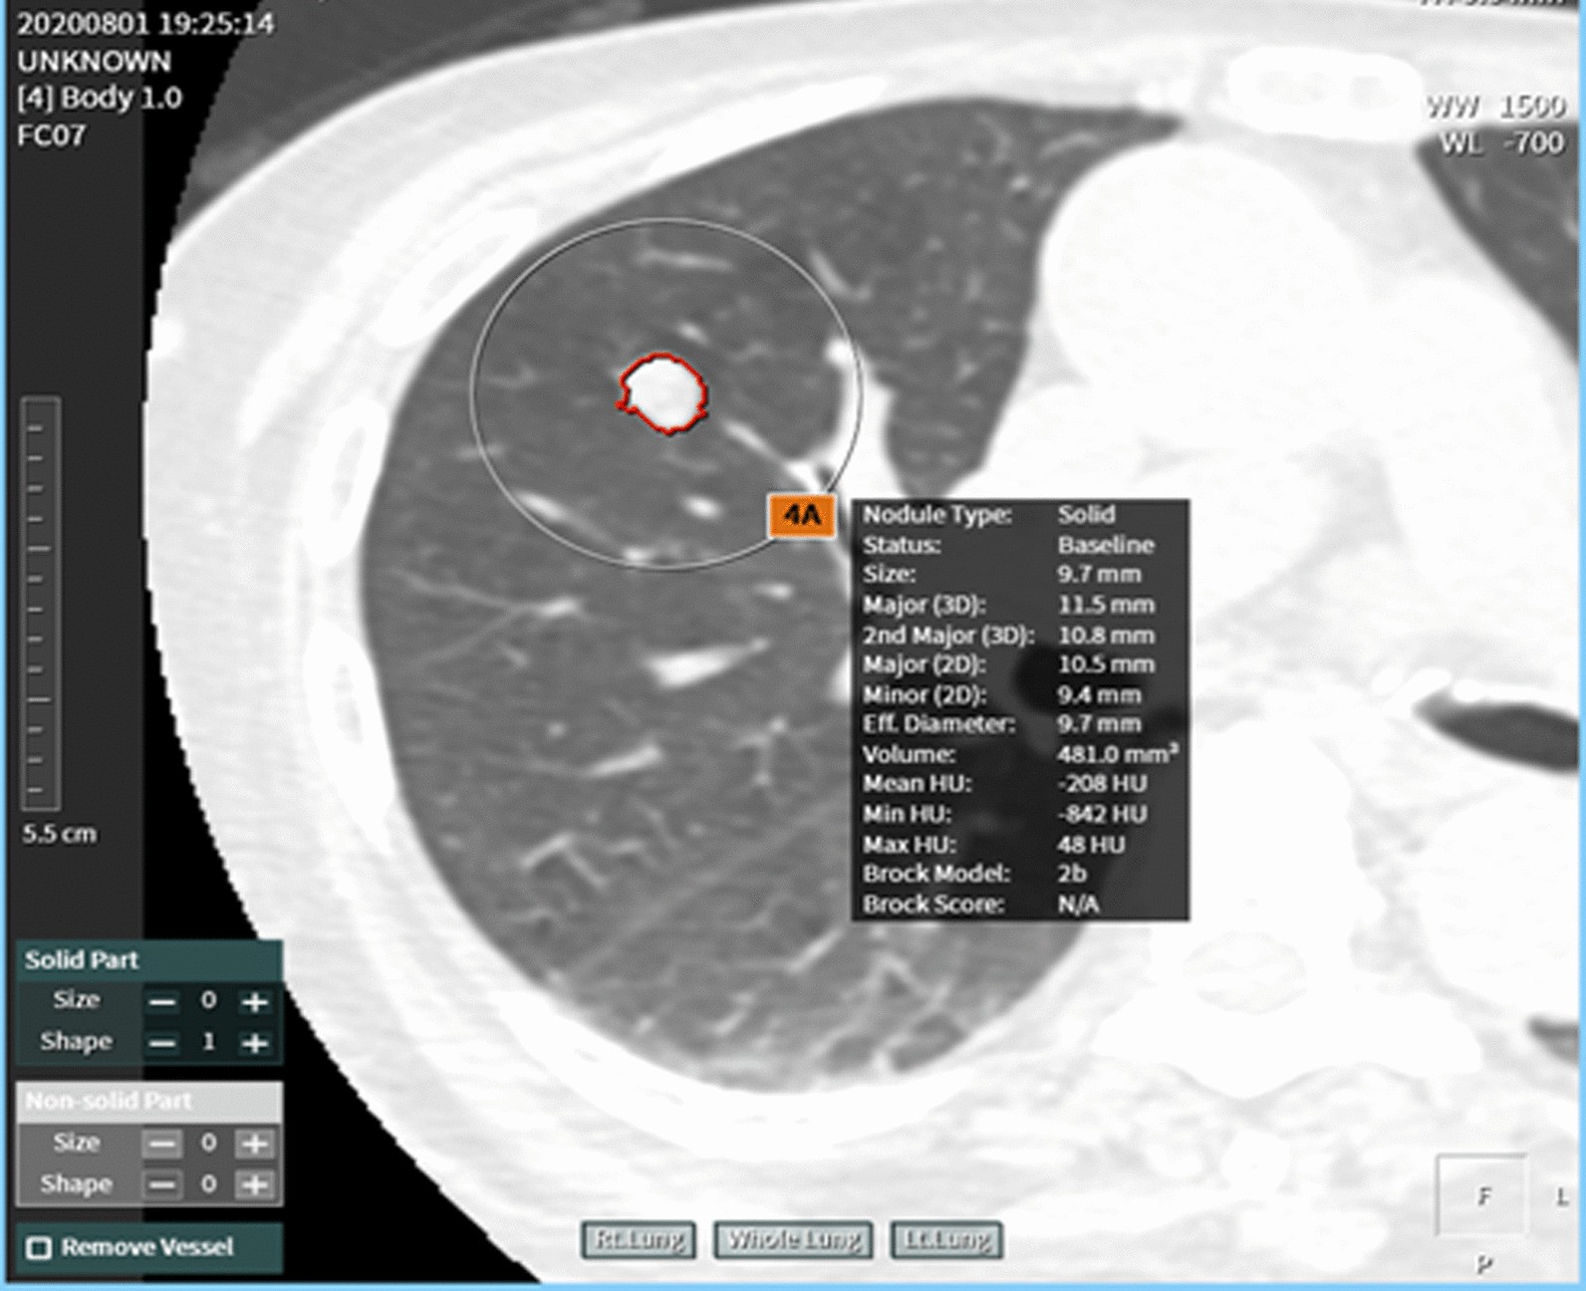This screenshot has height=1291, width=1586.
Task: Click the UNKNOWN patient name text
Action: pos(94,62)
